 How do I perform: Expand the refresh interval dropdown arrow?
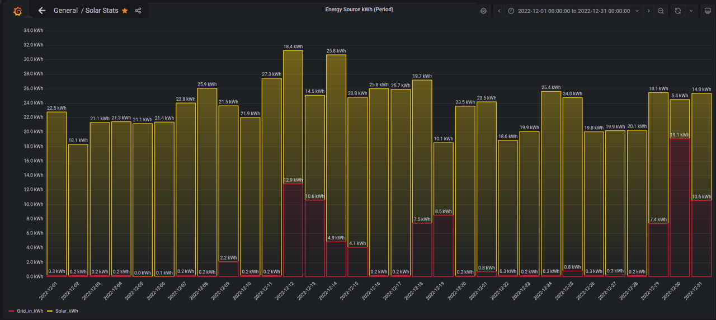click(690, 11)
